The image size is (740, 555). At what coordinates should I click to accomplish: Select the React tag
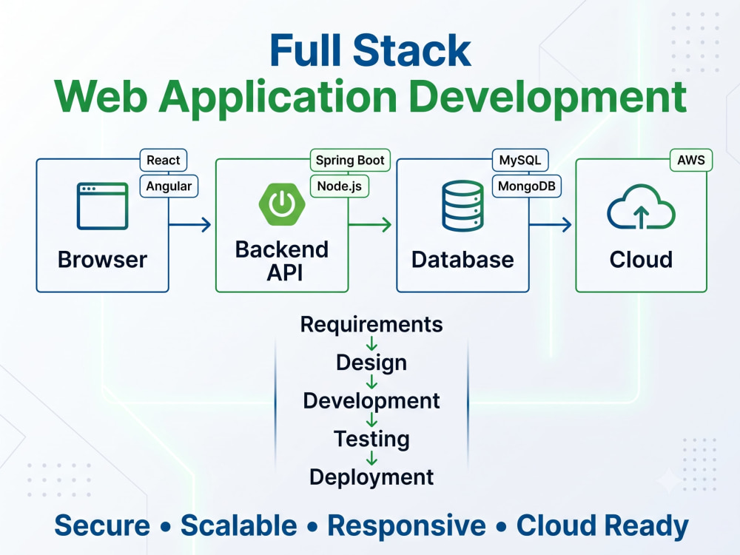click(164, 160)
